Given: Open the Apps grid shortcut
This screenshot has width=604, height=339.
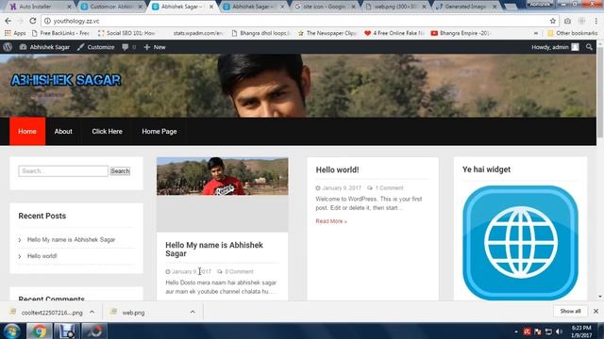Looking at the screenshot, I should click(15, 33).
